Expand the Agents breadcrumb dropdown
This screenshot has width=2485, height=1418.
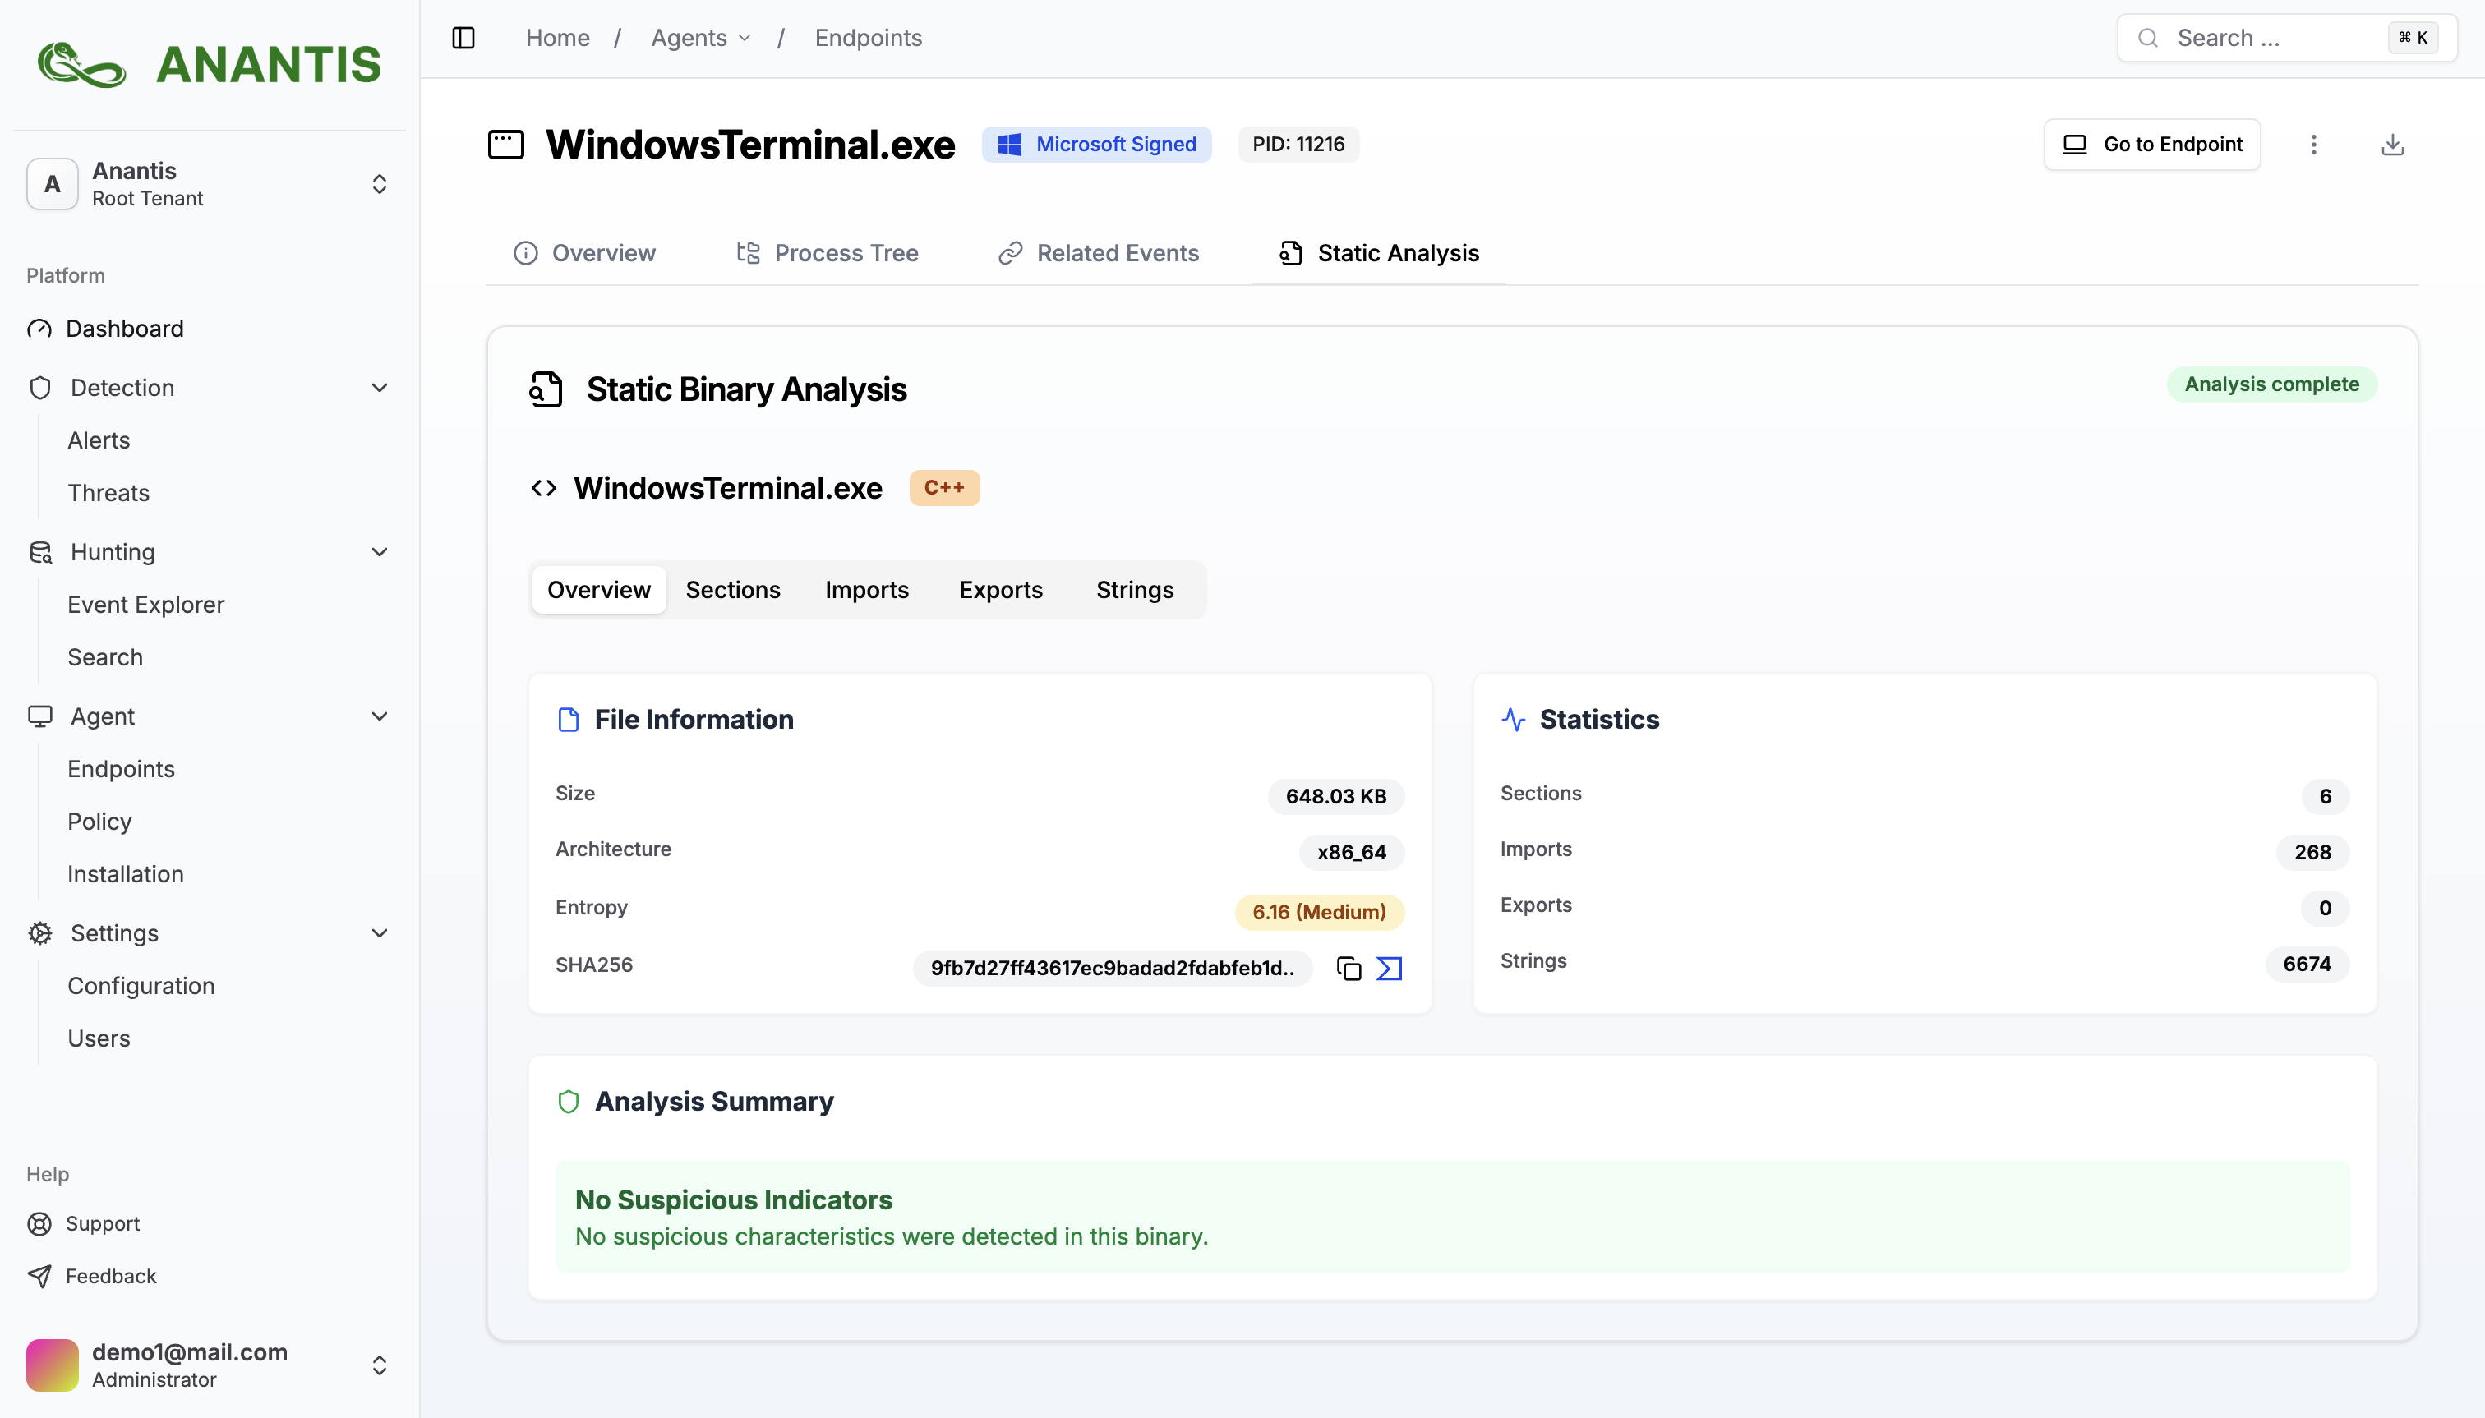coord(702,38)
